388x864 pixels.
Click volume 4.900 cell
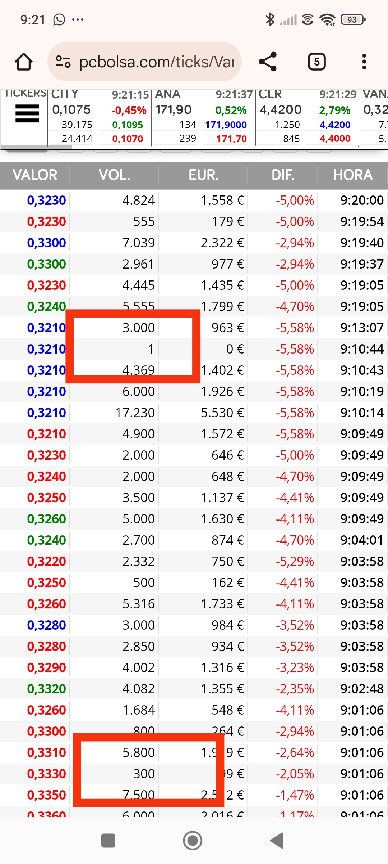pos(138,434)
